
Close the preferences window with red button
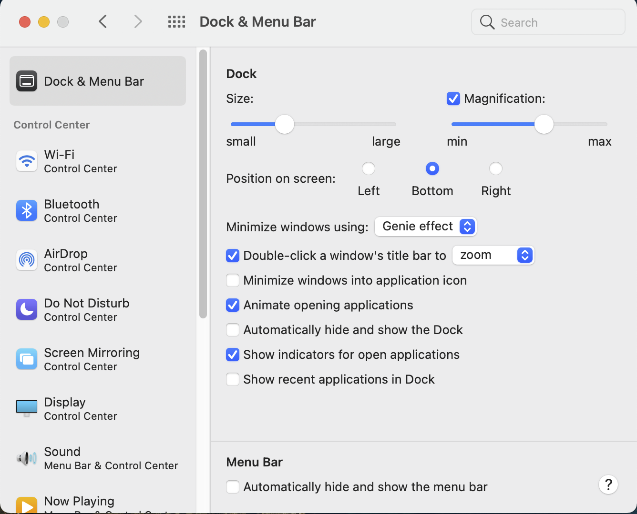[x=25, y=22]
